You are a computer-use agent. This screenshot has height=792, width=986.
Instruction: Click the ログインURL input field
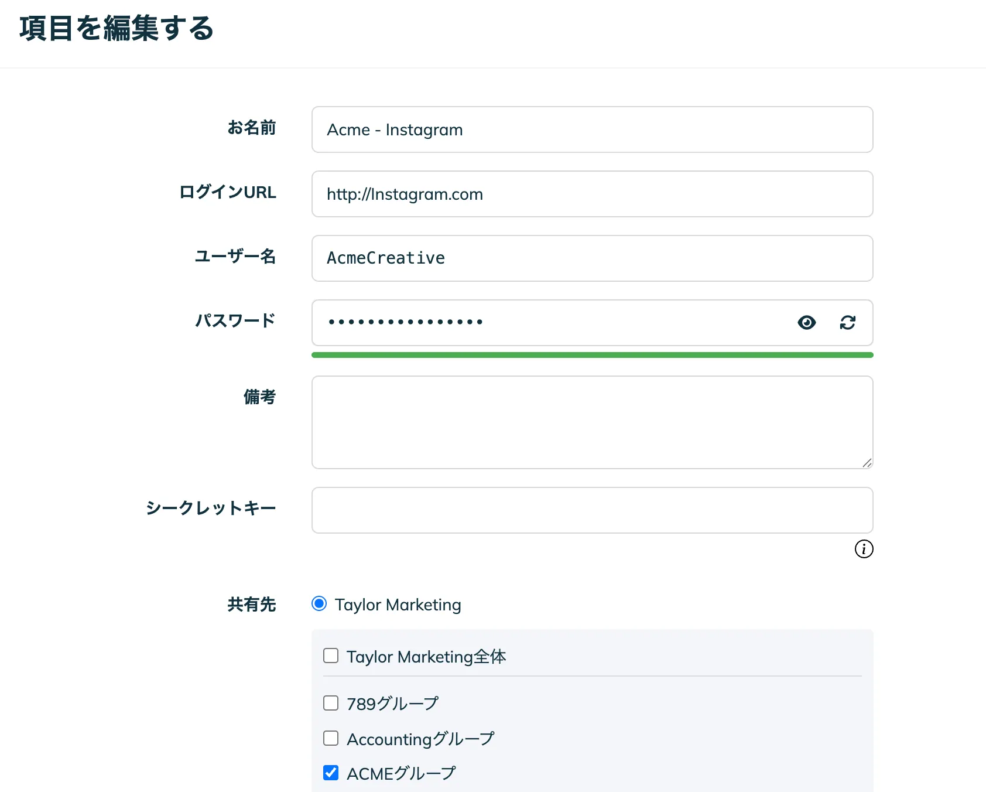592,194
